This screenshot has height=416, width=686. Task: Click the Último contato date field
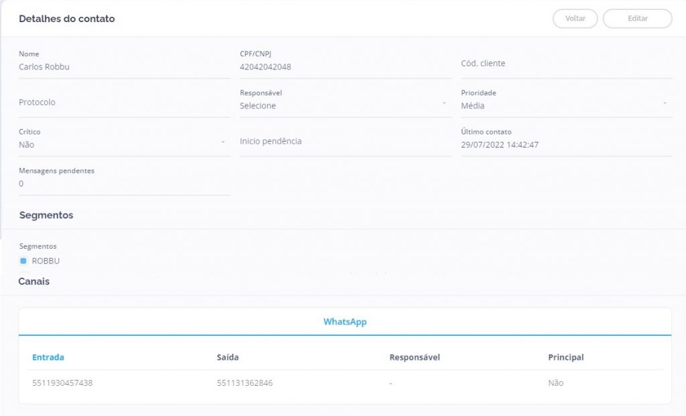pyautogui.click(x=565, y=144)
